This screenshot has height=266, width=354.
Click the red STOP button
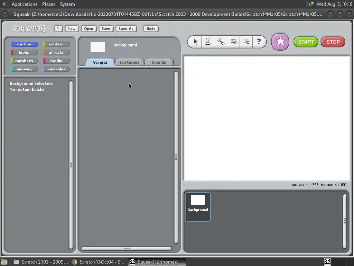coord(333,42)
